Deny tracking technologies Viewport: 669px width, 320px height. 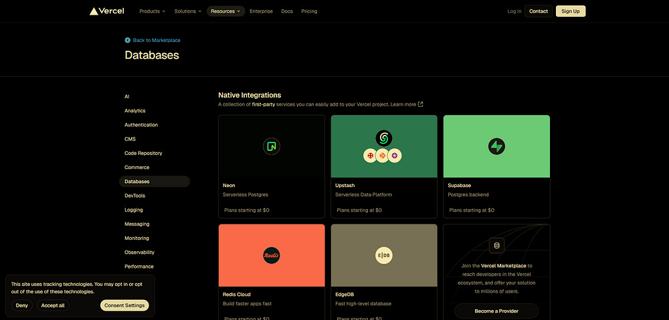point(22,305)
